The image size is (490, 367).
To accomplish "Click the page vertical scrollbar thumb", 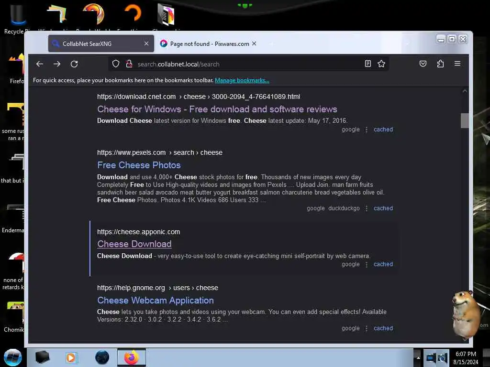I will (464, 120).
